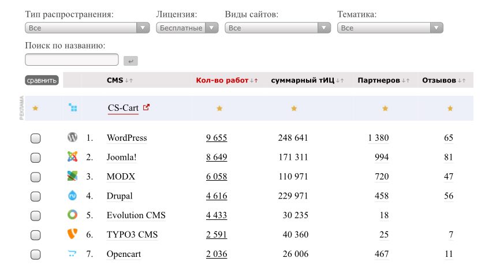The height and width of the screenshot is (269, 485).
Task: Click Opencart reviews value 11
Action: 449,254
